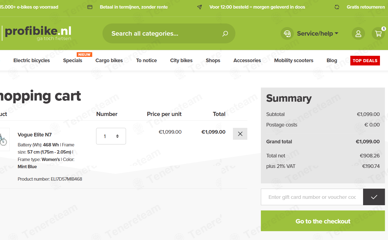This screenshot has height=240, width=388.
Task: Click the TOP DEALS button
Action: (x=365, y=60)
